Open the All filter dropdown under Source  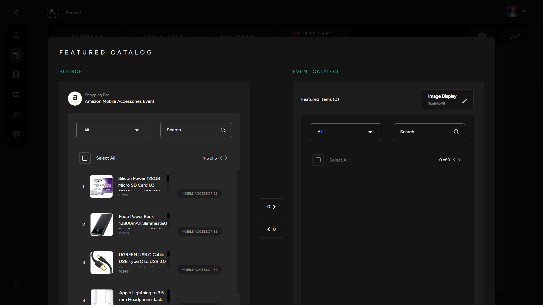pyautogui.click(x=112, y=130)
